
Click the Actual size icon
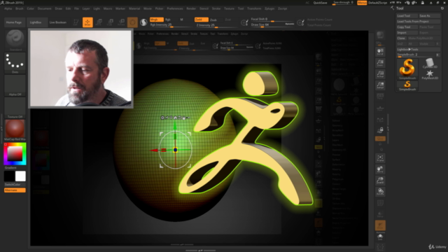[x=380, y=74]
